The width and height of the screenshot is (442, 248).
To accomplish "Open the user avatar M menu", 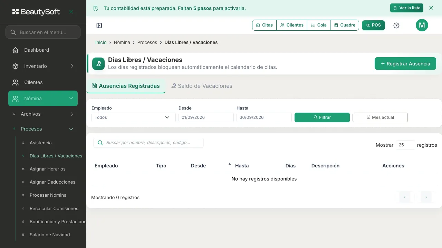I will click(422, 25).
